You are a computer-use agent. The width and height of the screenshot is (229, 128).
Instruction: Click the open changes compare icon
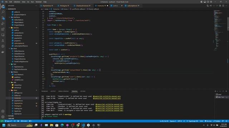pyautogui.click(x=208, y=6)
